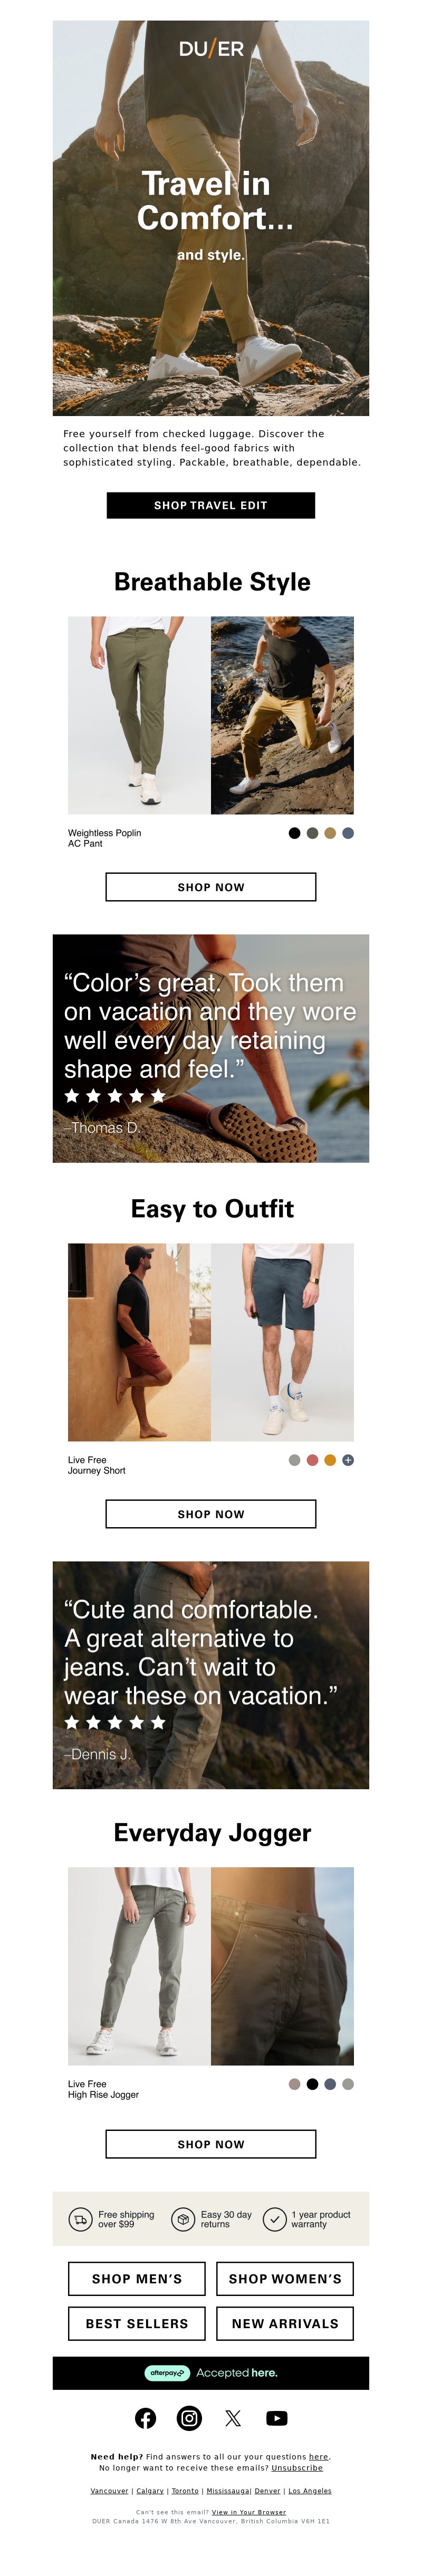The image size is (422, 2576).
Task: Click the DU/ER logo at top
Action: coord(211,49)
